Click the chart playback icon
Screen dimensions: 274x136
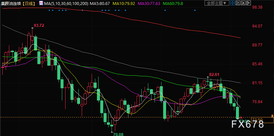[x=243, y=3]
